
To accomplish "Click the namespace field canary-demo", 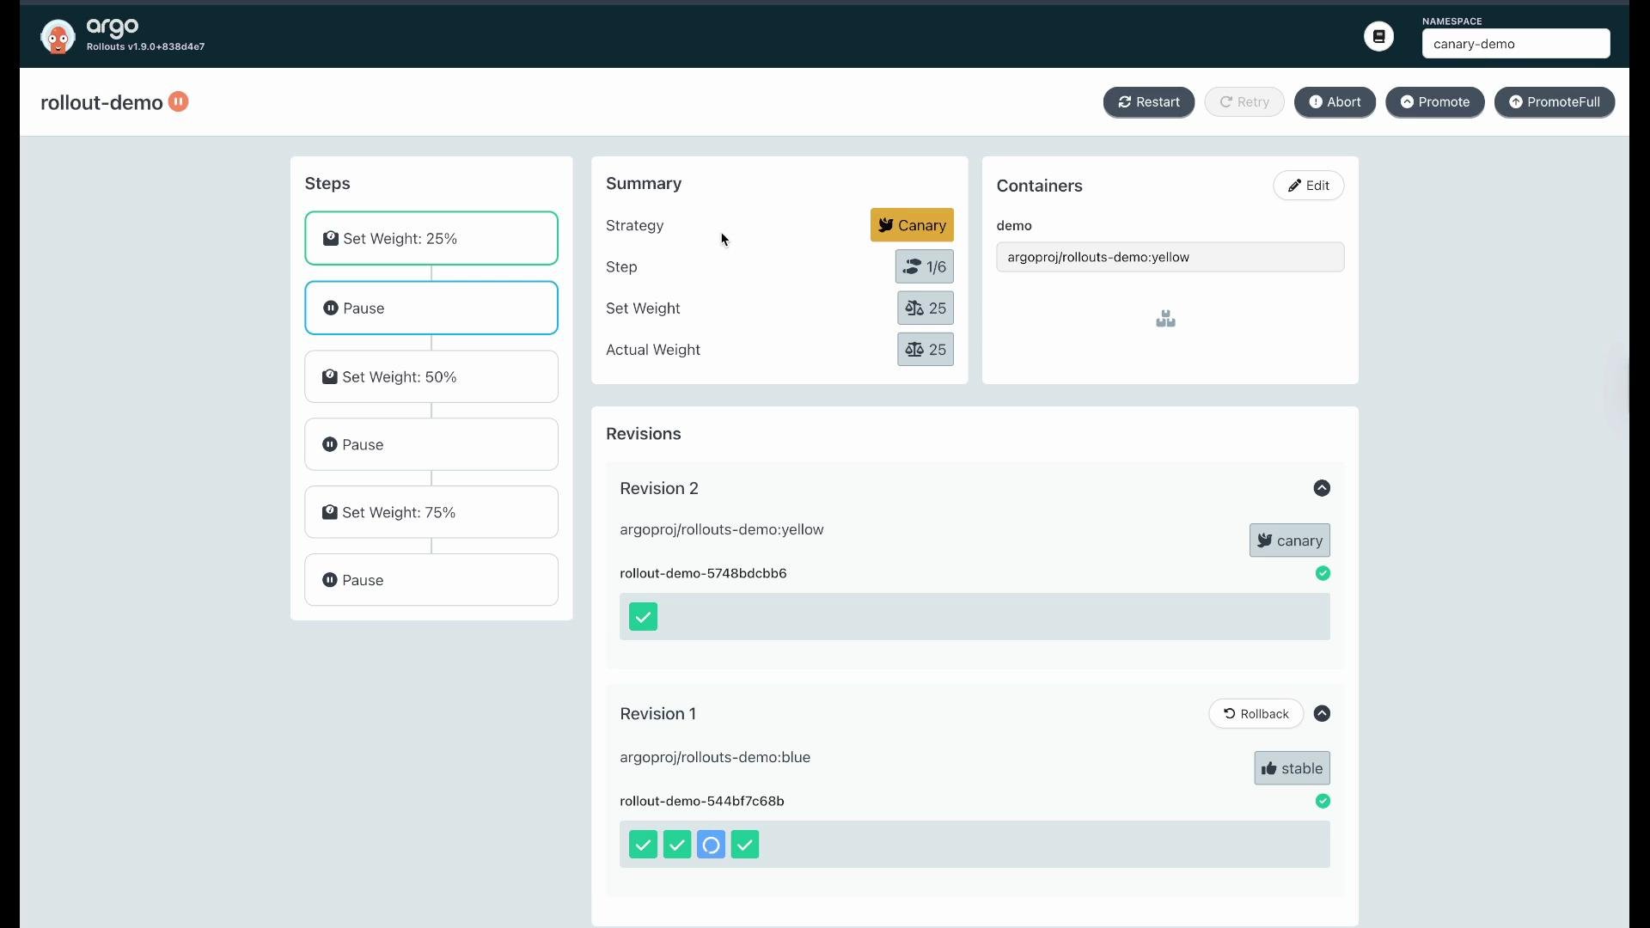I will pyautogui.click(x=1516, y=44).
